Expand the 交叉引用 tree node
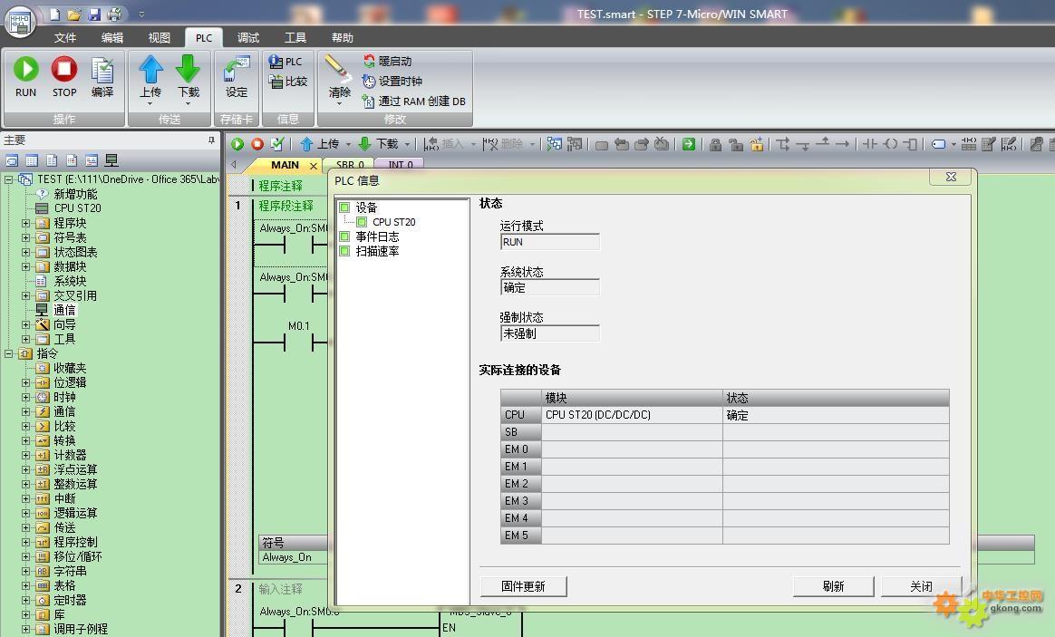Image resolution: width=1055 pixels, height=637 pixels. 25,295
